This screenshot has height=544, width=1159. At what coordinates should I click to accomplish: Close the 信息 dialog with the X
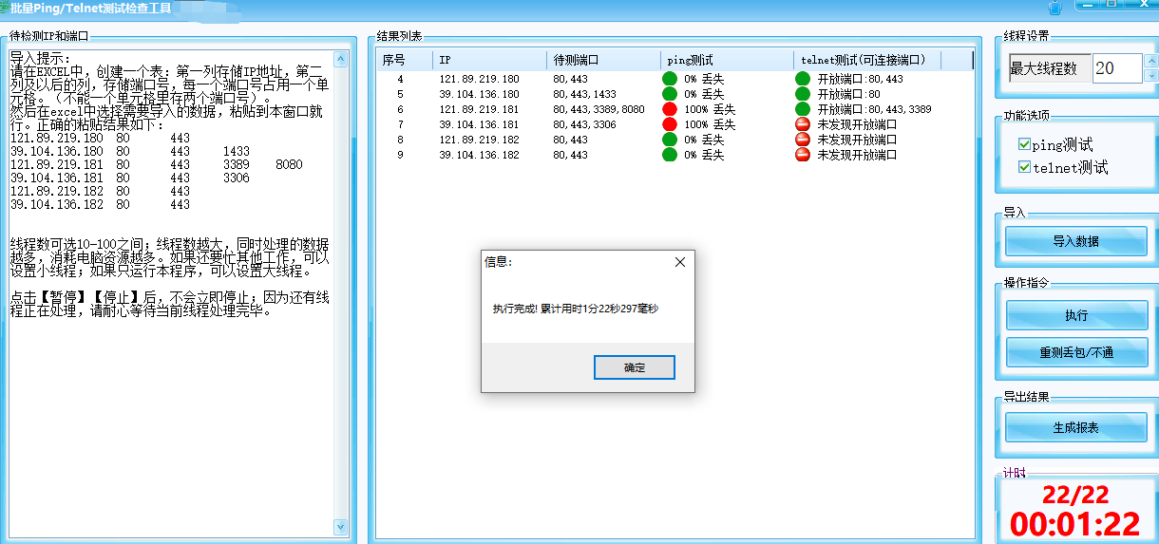[679, 262]
